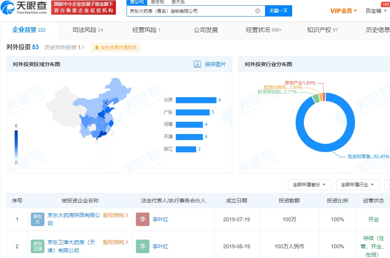
Task: Open the 百宝箱 dropdown menu
Action: [x=376, y=11]
